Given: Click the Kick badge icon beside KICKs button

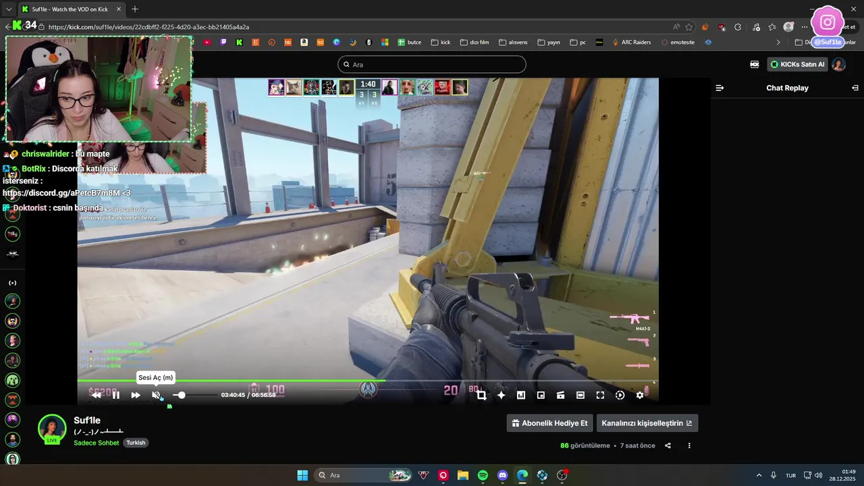Looking at the screenshot, I should tap(755, 65).
